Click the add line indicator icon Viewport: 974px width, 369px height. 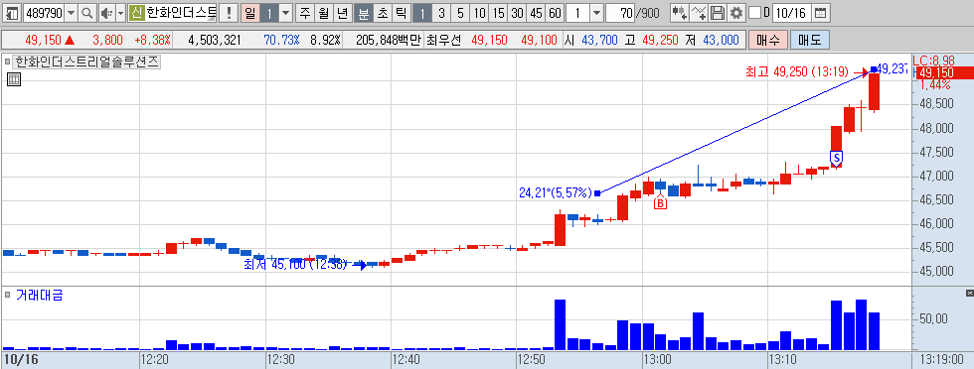coord(699,13)
